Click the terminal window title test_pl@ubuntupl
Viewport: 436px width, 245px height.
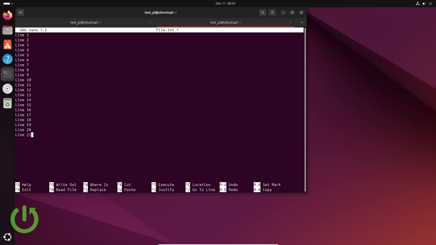coord(161,13)
